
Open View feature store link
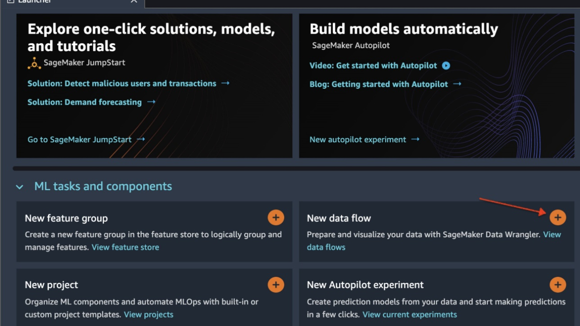[125, 247]
